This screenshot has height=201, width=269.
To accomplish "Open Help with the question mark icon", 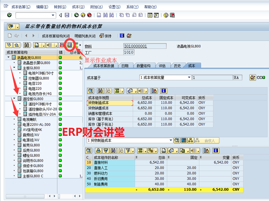I will pyautogui.click(x=166, y=15).
